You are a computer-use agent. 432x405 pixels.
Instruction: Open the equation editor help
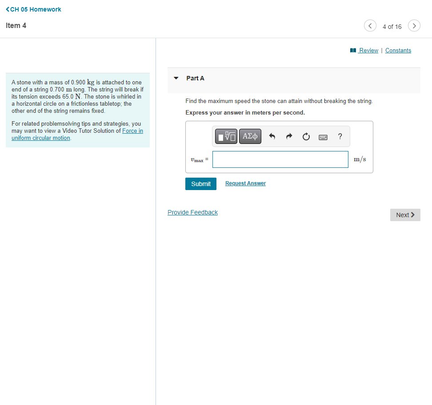coord(340,136)
